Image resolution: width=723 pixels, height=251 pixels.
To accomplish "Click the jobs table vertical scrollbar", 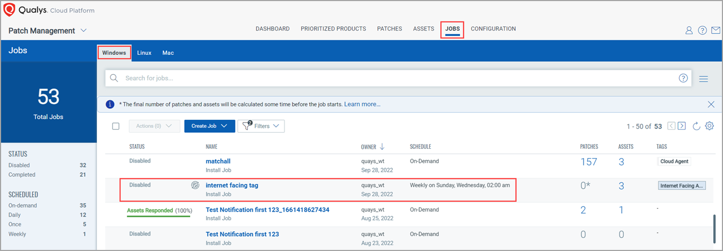I will (x=715, y=228).
